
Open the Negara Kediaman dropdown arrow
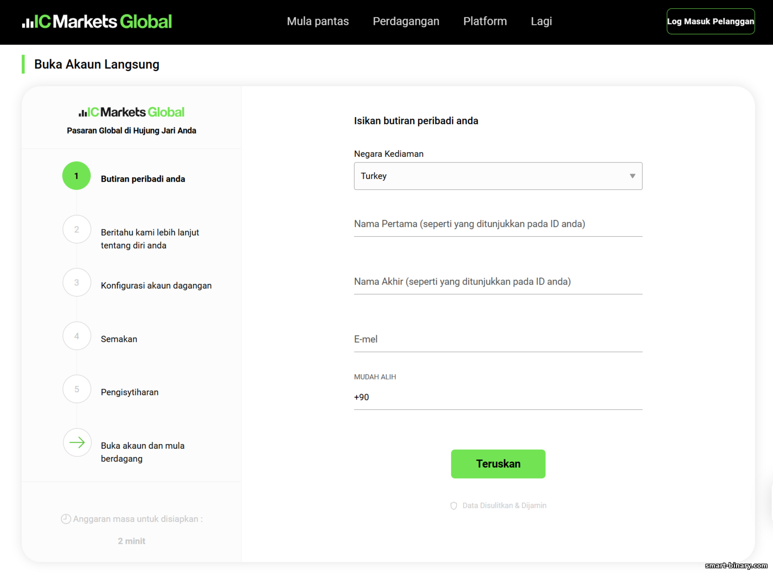click(x=632, y=176)
